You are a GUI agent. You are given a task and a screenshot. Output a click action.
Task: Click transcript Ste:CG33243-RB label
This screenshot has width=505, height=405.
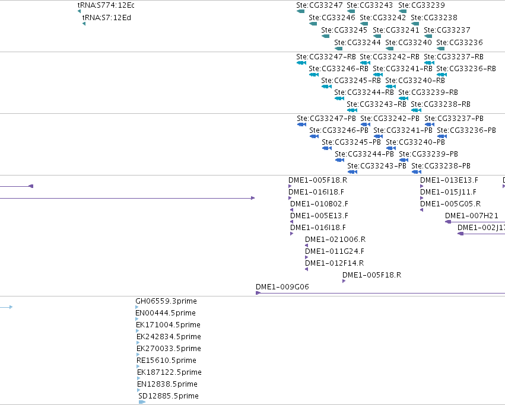click(x=376, y=104)
